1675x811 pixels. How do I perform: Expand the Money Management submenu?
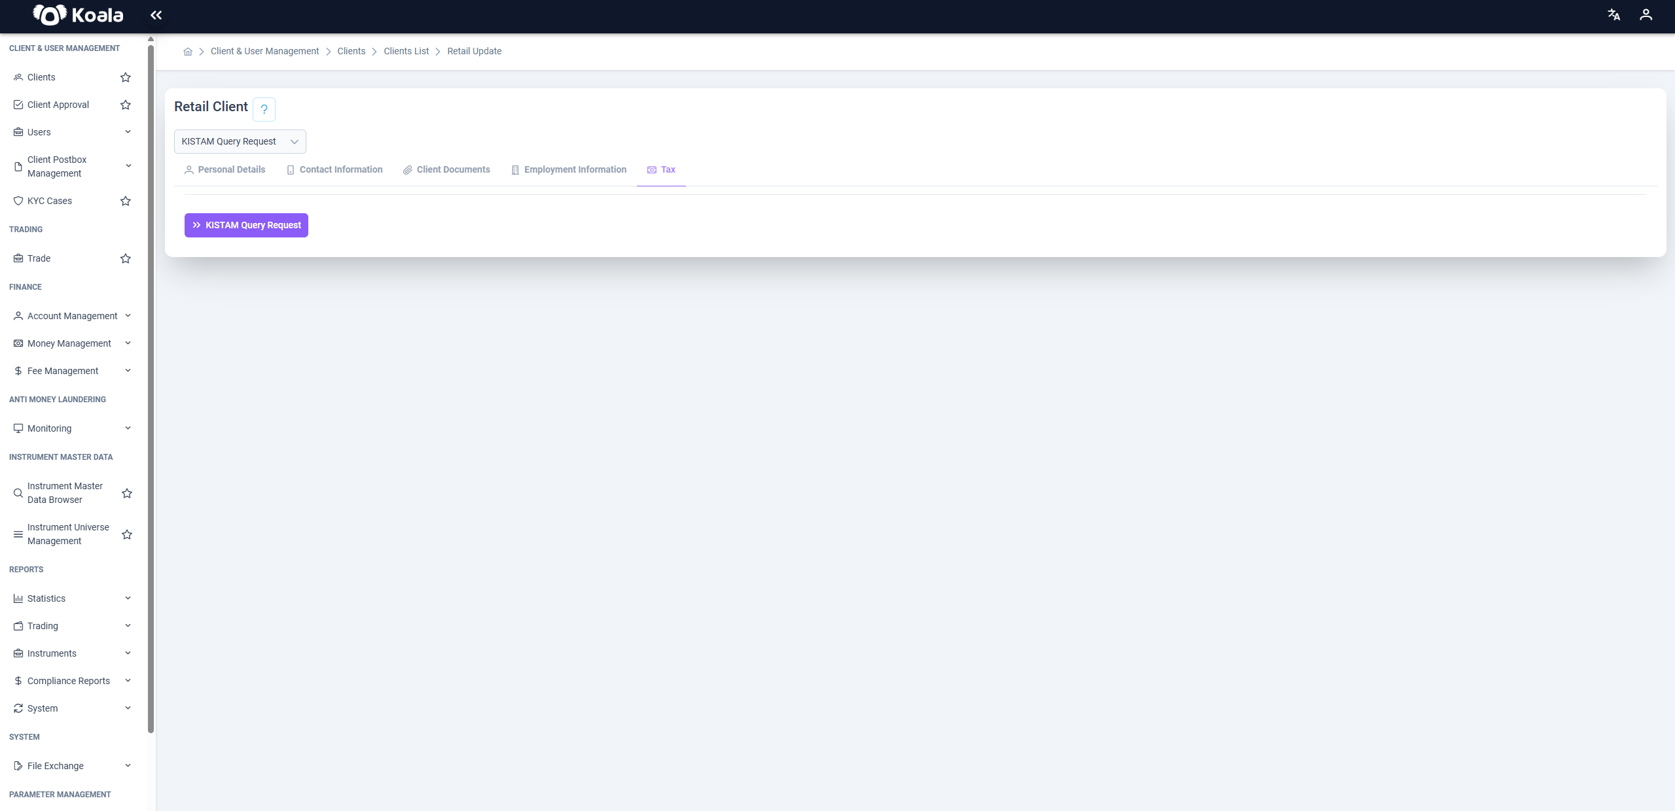pos(72,343)
